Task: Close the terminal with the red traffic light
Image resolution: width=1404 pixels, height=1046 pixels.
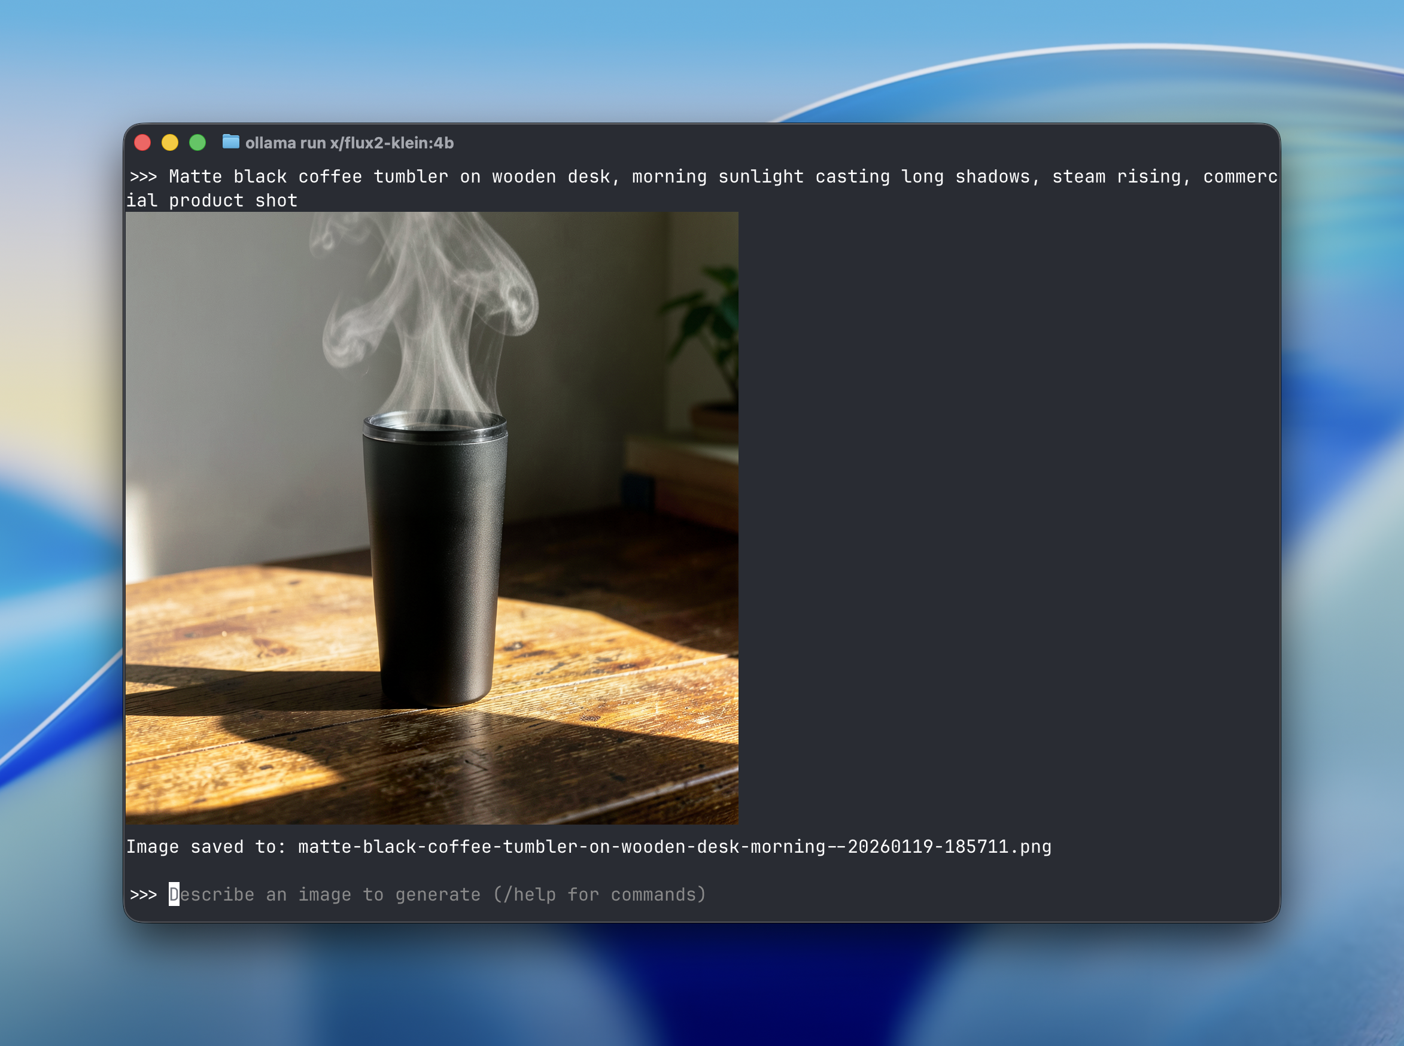Action: 142,143
